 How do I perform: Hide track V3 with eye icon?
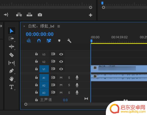click(61, 54)
